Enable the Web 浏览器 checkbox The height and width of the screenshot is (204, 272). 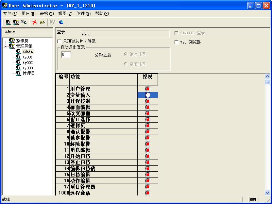pos(176,42)
